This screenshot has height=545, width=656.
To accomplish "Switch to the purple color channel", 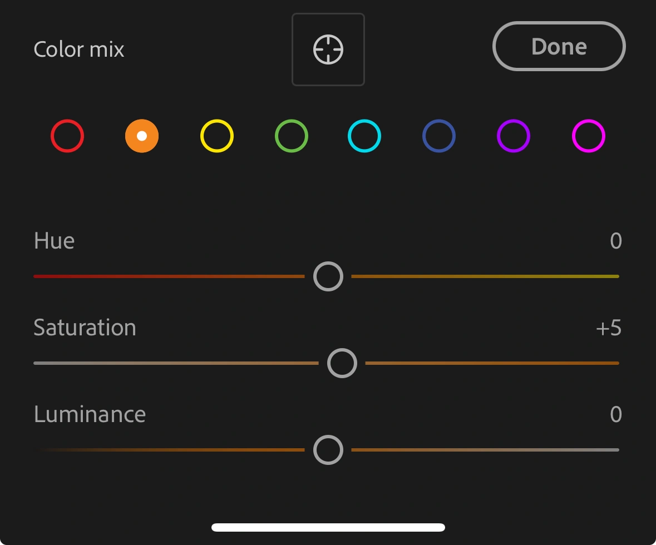I will tap(513, 136).
